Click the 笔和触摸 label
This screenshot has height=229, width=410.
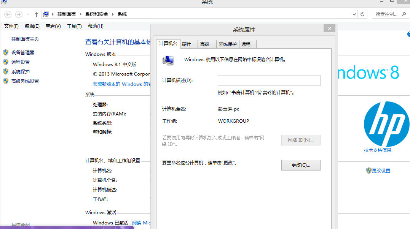[x=102, y=132]
